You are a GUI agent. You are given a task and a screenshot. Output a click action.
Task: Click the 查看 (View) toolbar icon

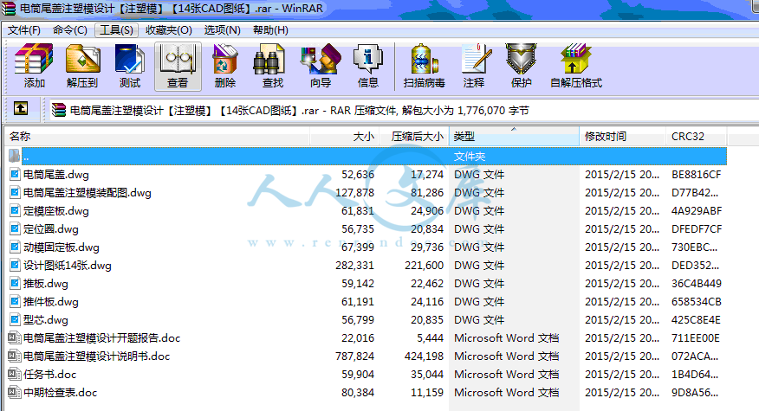pos(178,66)
